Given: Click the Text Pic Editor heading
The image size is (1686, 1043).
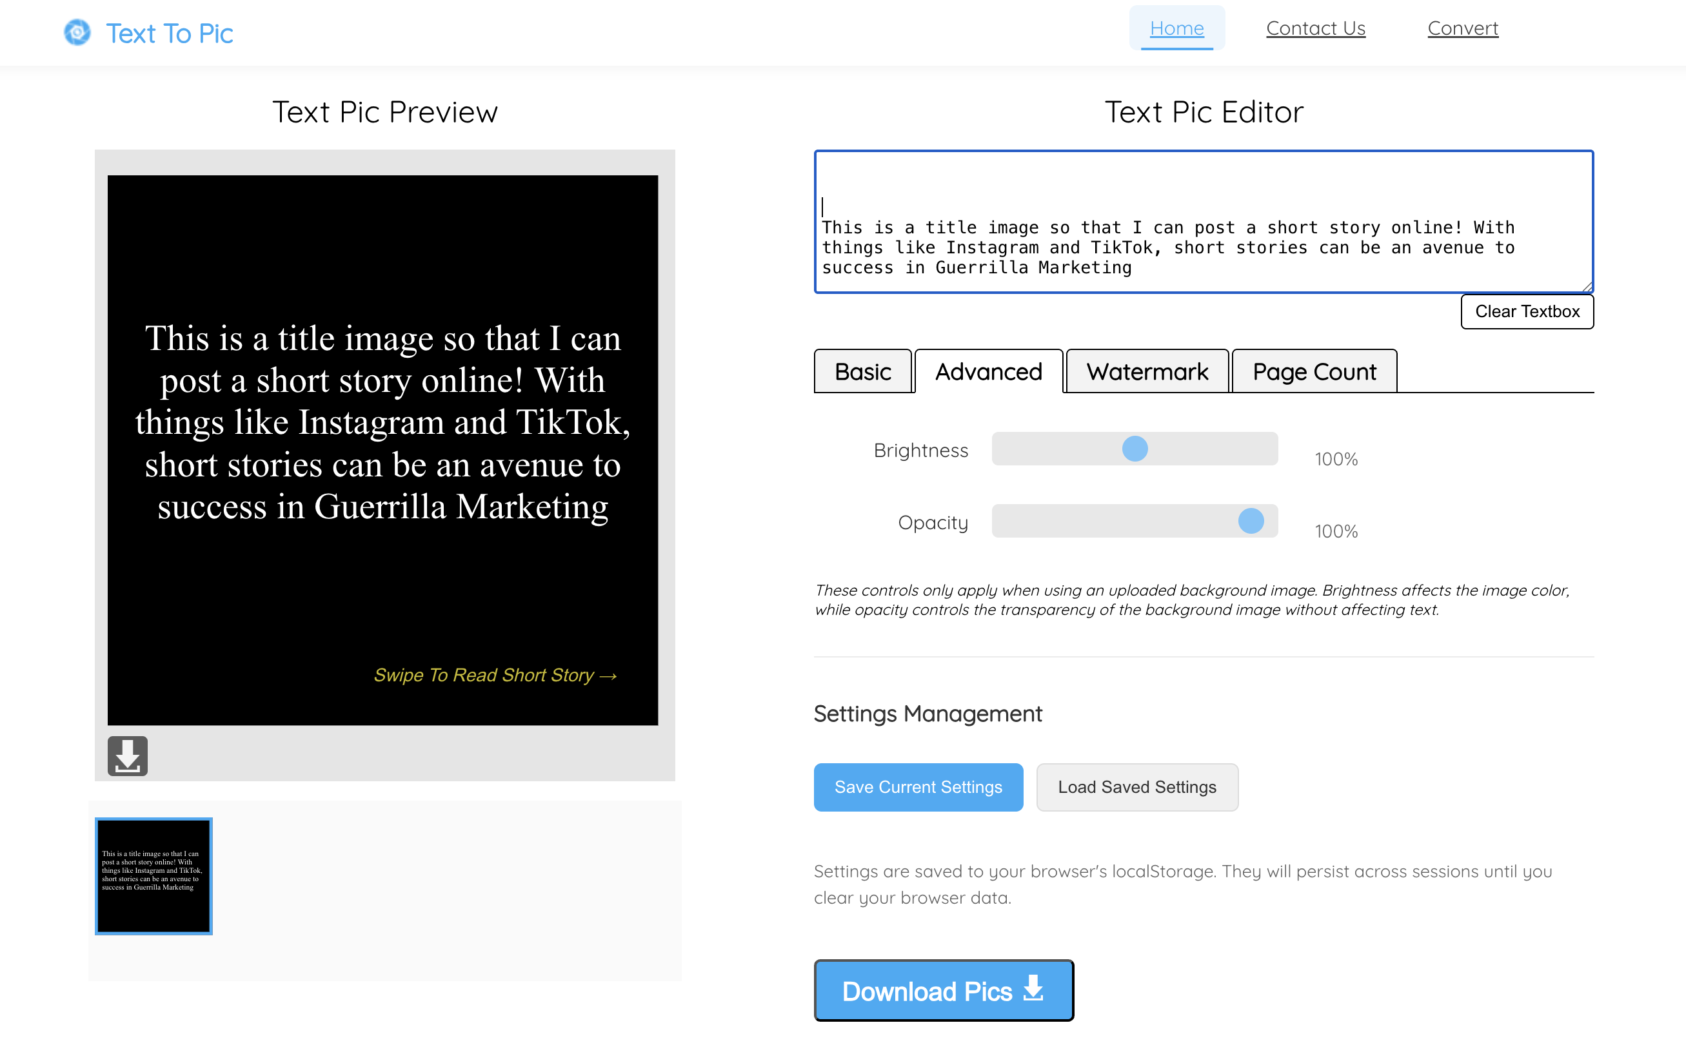Looking at the screenshot, I should coord(1204,112).
